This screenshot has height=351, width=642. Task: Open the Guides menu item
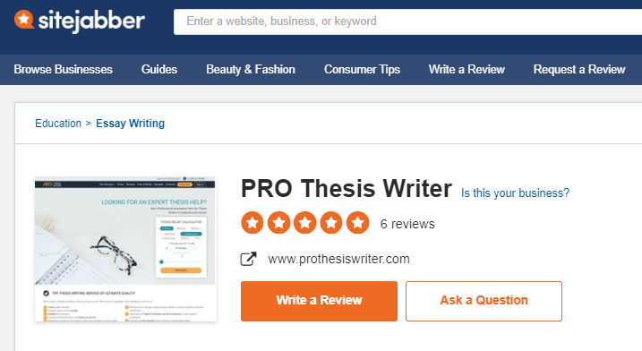point(159,69)
